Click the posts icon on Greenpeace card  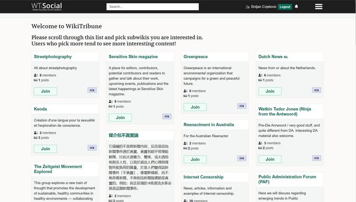[x=185, y=96]
